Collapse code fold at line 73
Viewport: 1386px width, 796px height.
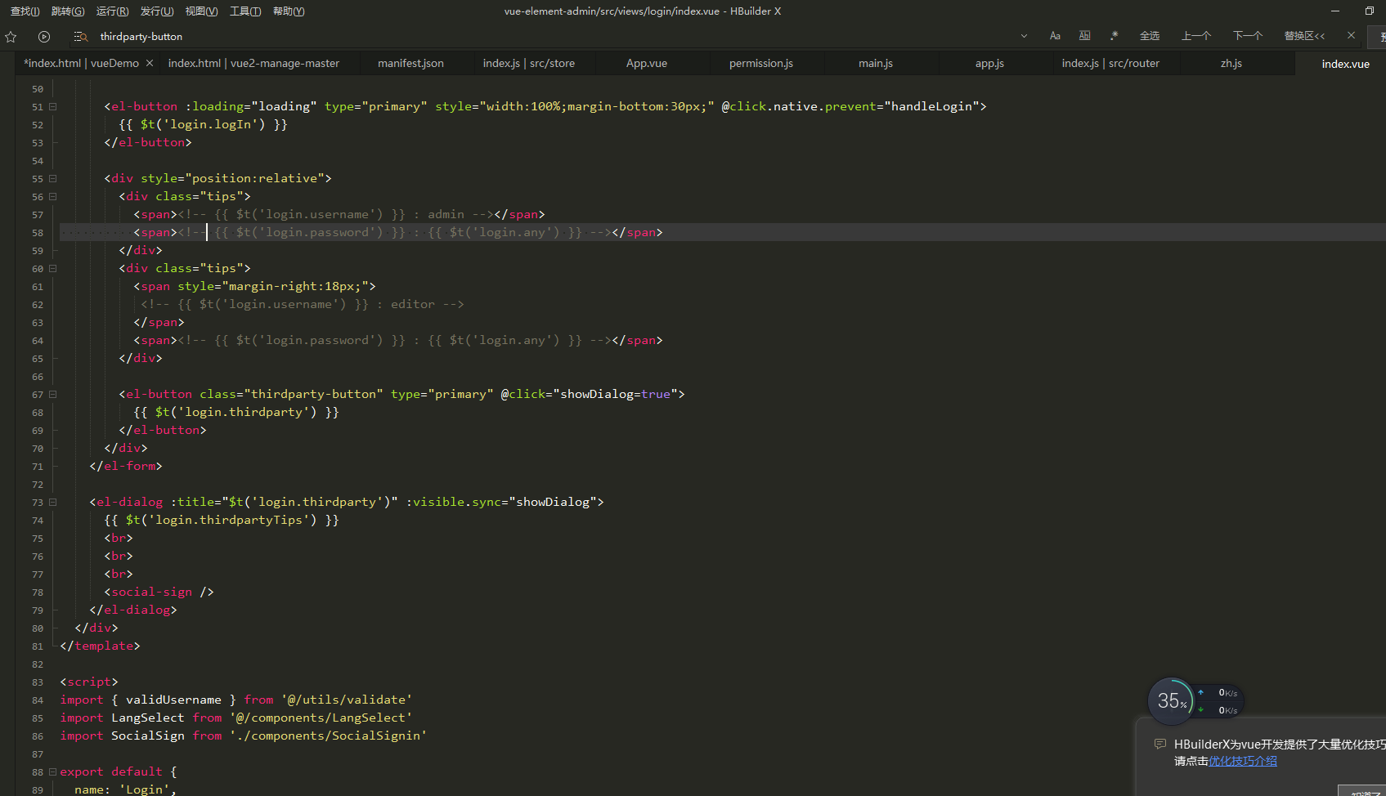(x=53, y=502)
